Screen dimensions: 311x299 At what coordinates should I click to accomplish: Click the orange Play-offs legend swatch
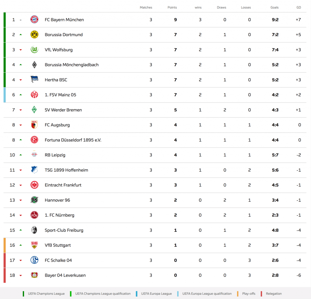(x=238, y=294)
